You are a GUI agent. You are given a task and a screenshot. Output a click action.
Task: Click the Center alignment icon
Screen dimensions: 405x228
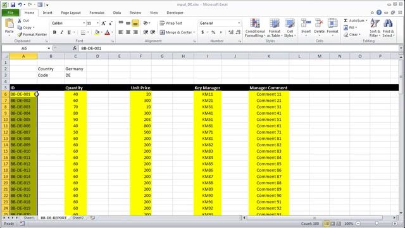click(128, 32)
